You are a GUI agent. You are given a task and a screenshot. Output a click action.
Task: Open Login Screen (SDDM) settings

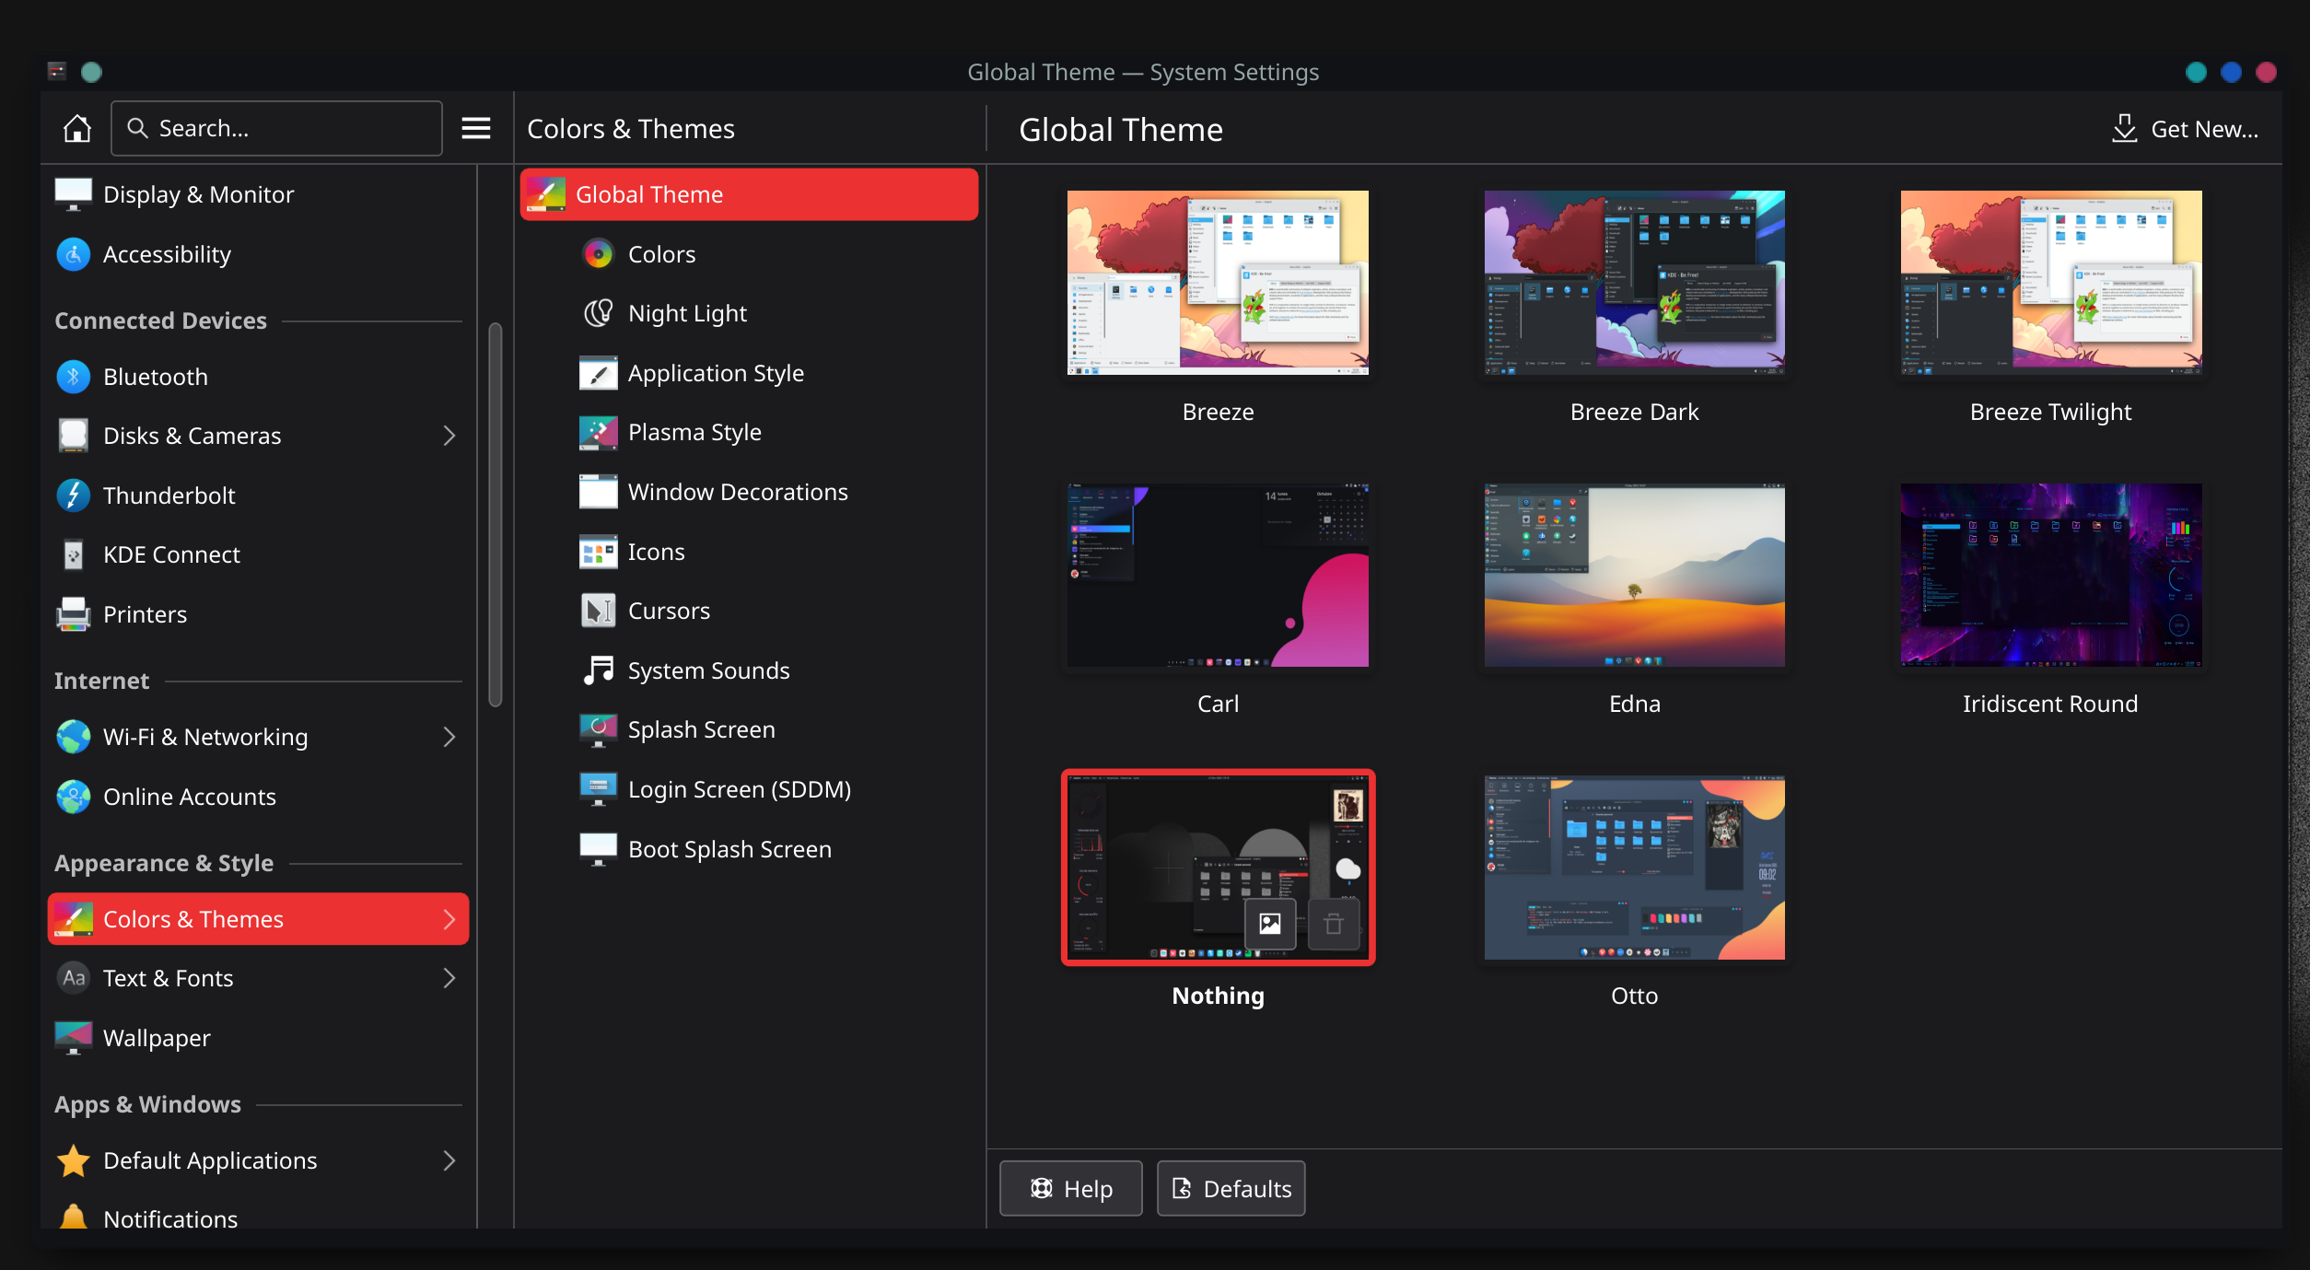749,789
